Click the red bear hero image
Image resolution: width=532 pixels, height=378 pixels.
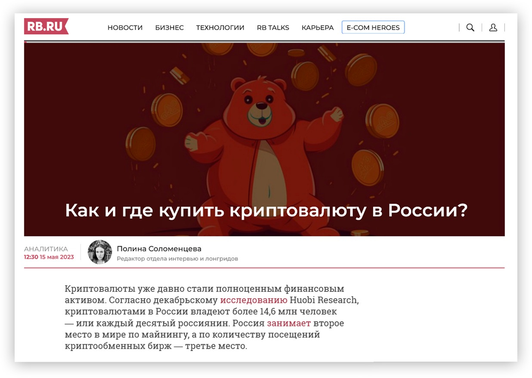click(264, 139)
